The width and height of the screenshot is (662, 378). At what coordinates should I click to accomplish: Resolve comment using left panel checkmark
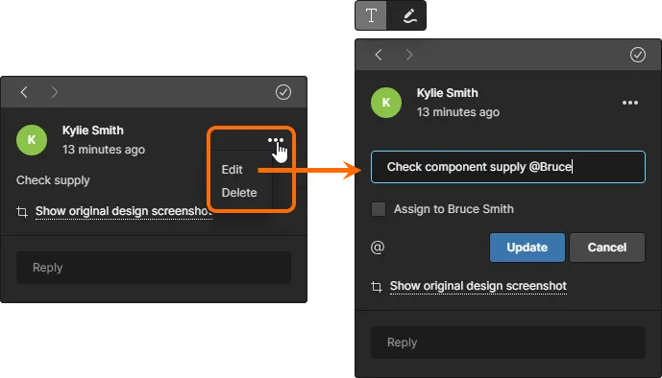click(x=282, y=92)
